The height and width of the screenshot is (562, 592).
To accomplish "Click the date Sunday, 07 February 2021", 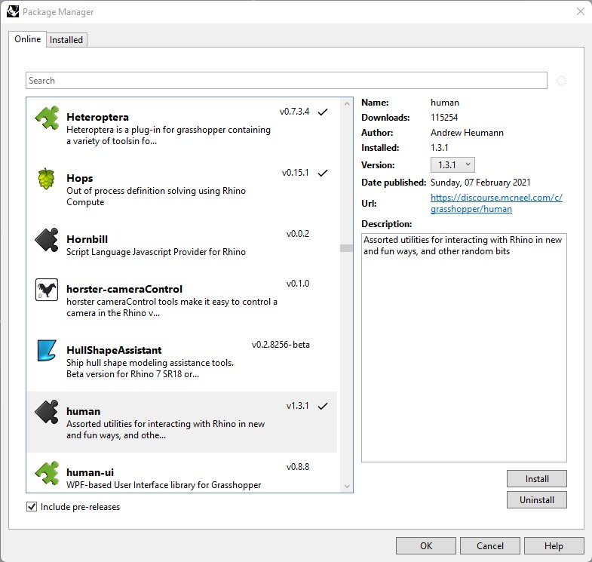I will click(480, 183).
